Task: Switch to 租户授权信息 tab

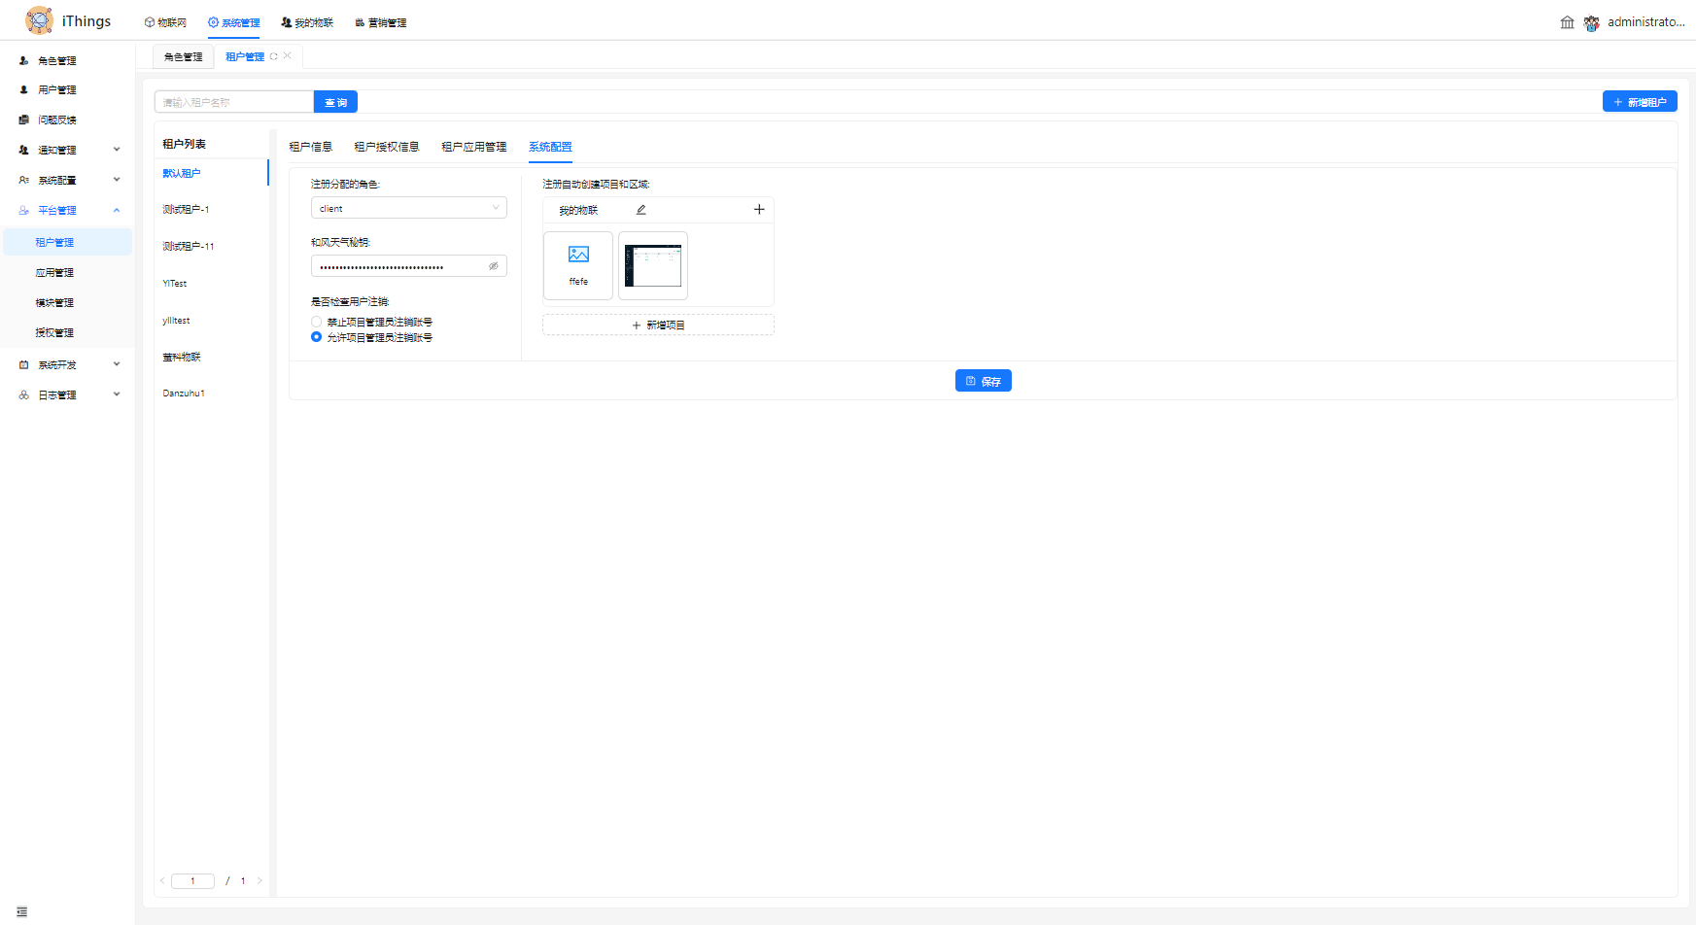Action: pos(386,147)
